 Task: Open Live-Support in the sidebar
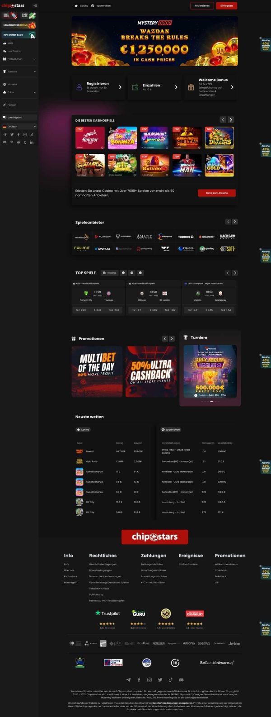point(19,117)
